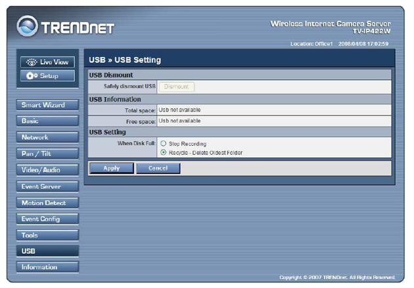Image resolution: width=414 pixels, height=288 pixels.
Task: Select Recycle - Delete Oldest Folder radio
Action: pyautogui.click(x=164, y=152)
